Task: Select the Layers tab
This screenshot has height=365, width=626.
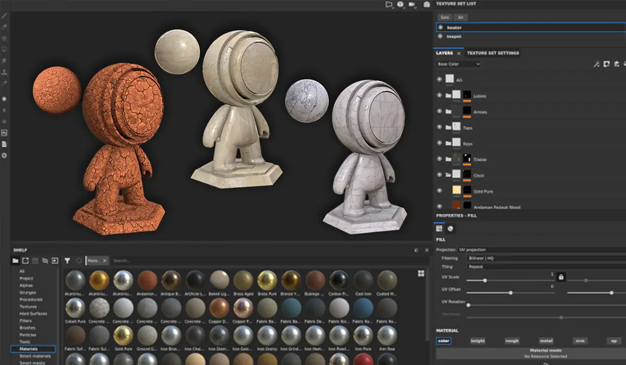Action: click(445, 53)
